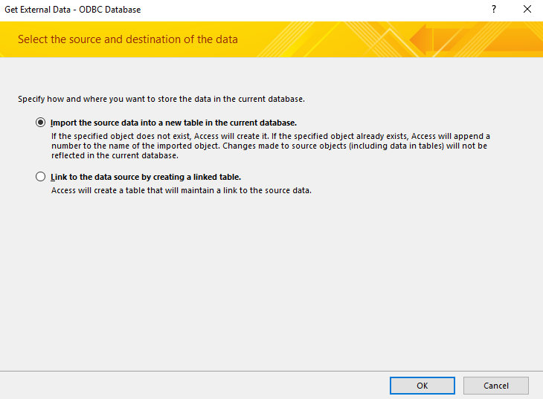Viewport: 543px width, 399px height.
Task: Click the 'Specify how and where' instruction text
Action: pyautogui.click(x=161, y=98)
